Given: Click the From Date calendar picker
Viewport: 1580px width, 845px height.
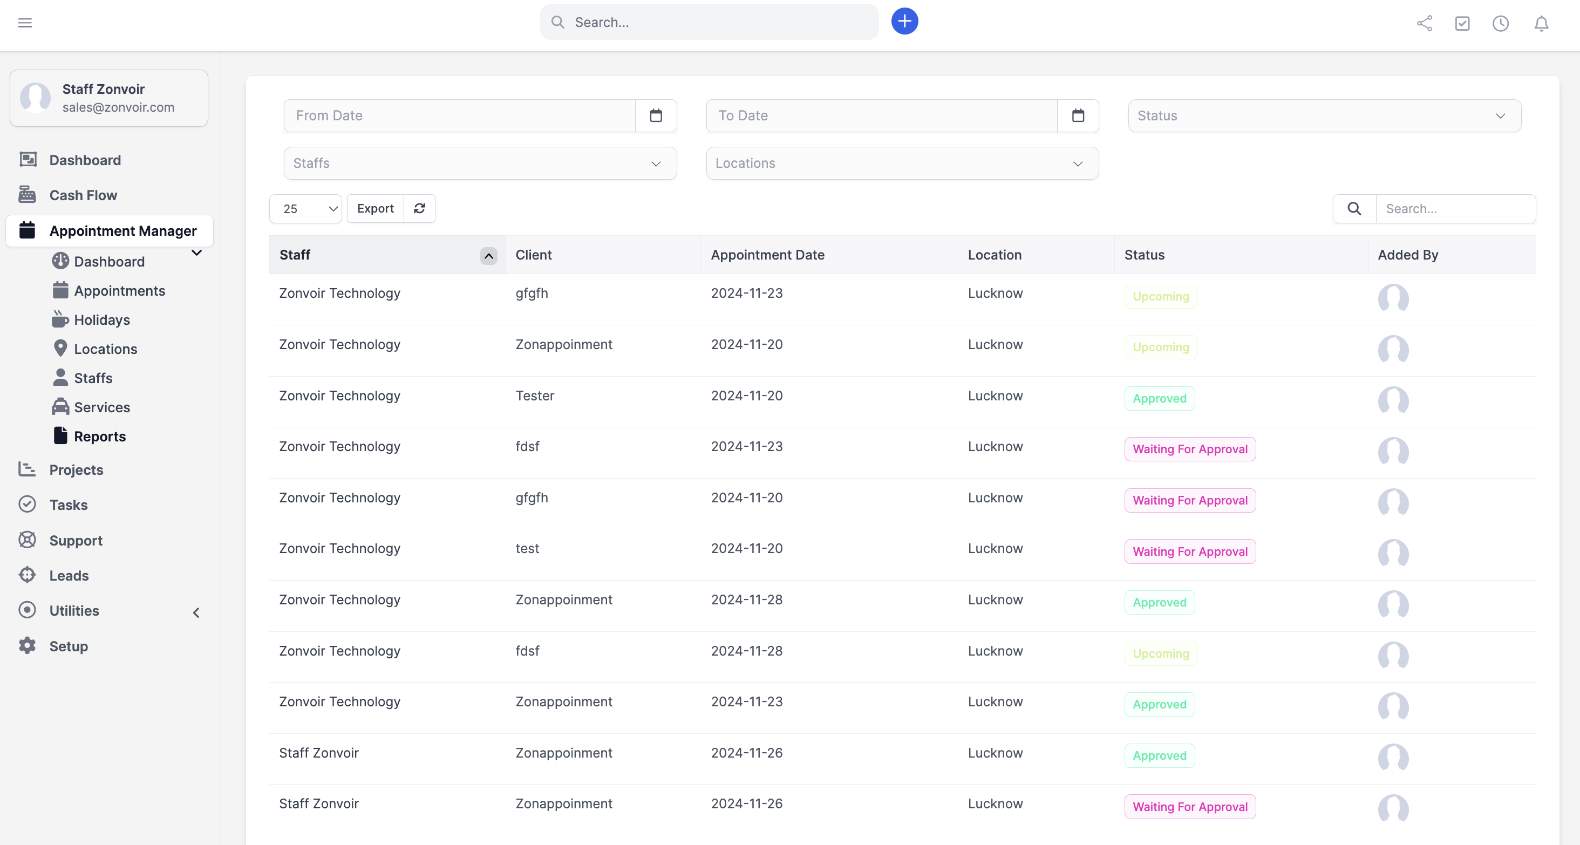Looking at the screenshot, I should [656, 115].
